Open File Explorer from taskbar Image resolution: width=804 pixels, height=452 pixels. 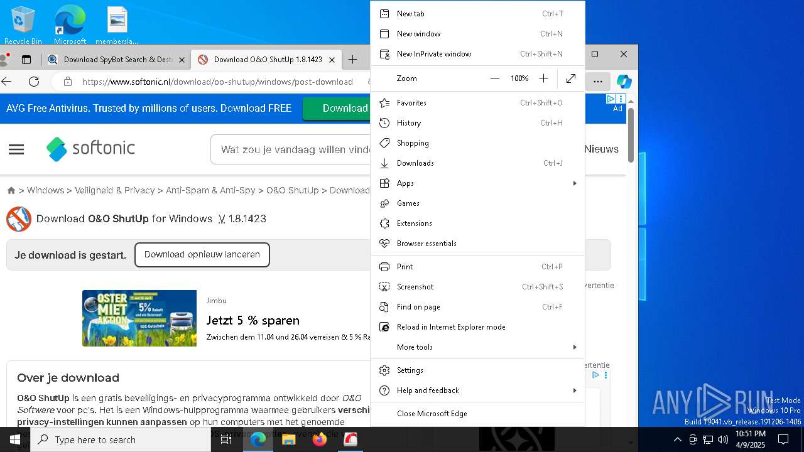(x=288, y=439)
